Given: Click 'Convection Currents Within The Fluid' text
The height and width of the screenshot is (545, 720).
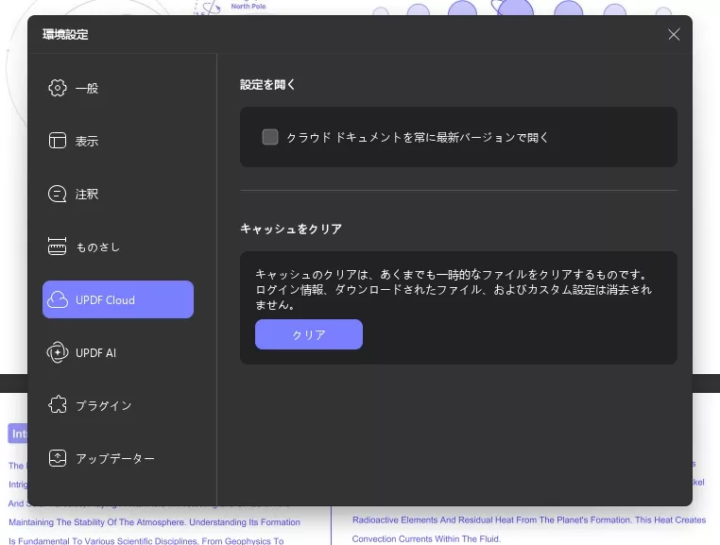Looking at the screenshot, I should pyautogui.click(x=426, y=538).
